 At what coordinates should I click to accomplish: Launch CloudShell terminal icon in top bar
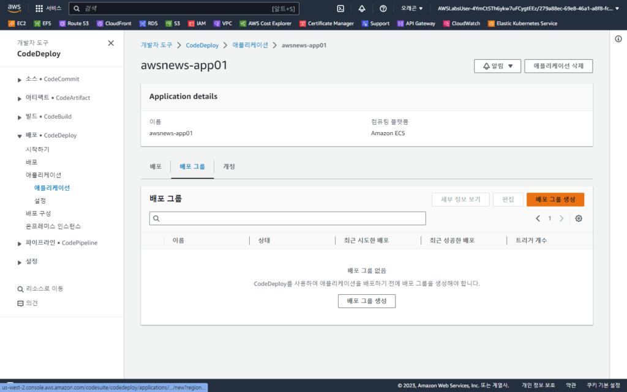(x=340, y=9)
